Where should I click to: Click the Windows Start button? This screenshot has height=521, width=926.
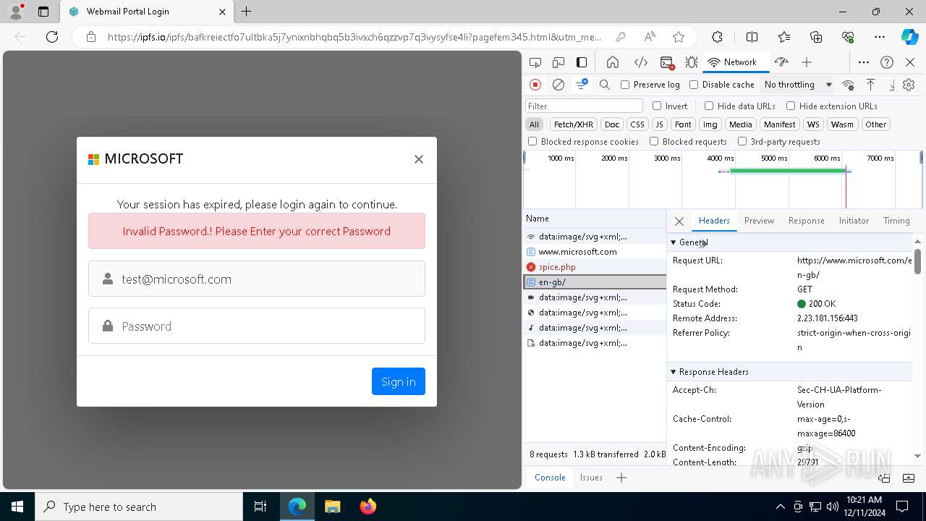[x=17, y=507]
